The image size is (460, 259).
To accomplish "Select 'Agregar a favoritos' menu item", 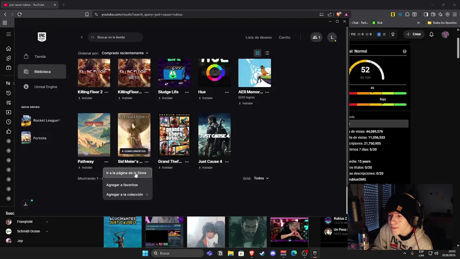I will 122,185.
